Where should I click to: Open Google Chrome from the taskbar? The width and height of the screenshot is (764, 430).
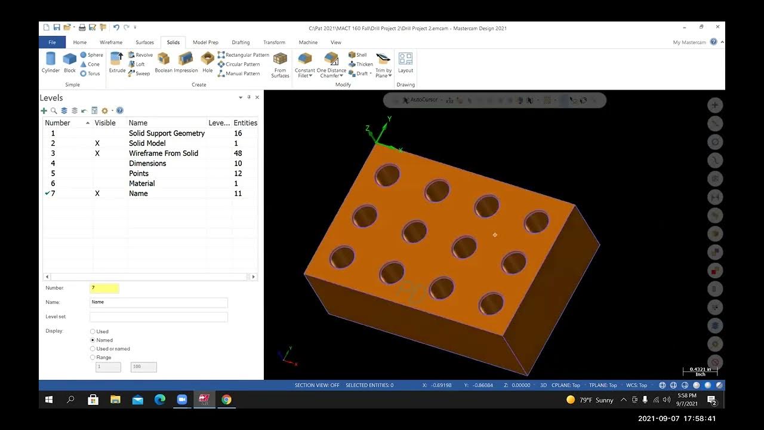226,400
